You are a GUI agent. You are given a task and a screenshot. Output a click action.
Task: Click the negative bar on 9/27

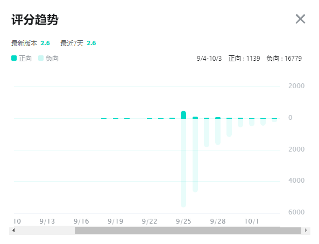[x=207, y=133]
